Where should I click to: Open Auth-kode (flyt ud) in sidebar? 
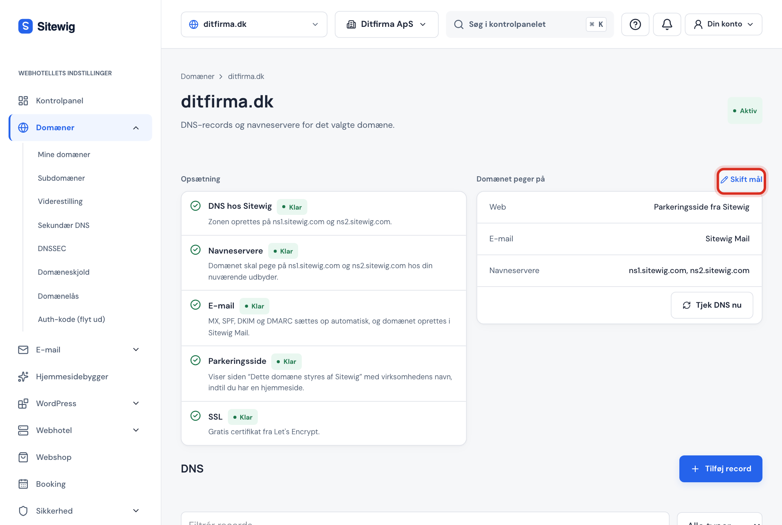pos(71,319)
